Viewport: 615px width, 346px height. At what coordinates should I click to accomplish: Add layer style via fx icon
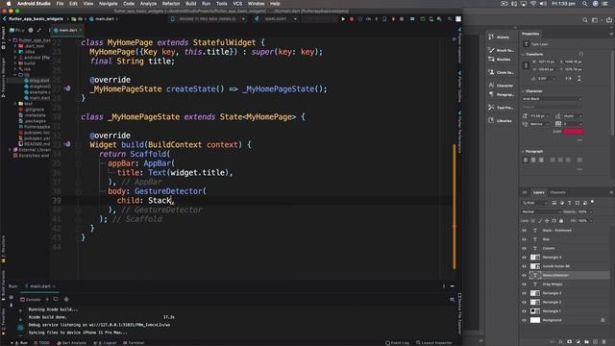coord(561,342)
